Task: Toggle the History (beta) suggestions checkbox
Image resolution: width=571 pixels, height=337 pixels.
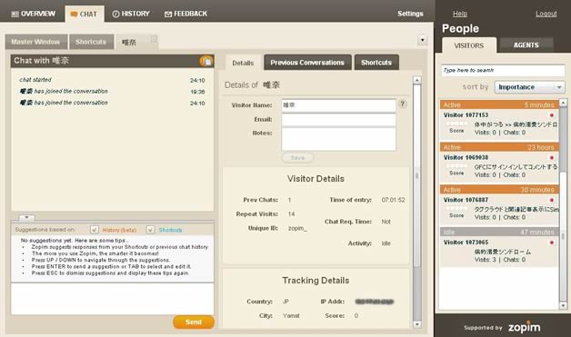Action: [x=95, y=230]
